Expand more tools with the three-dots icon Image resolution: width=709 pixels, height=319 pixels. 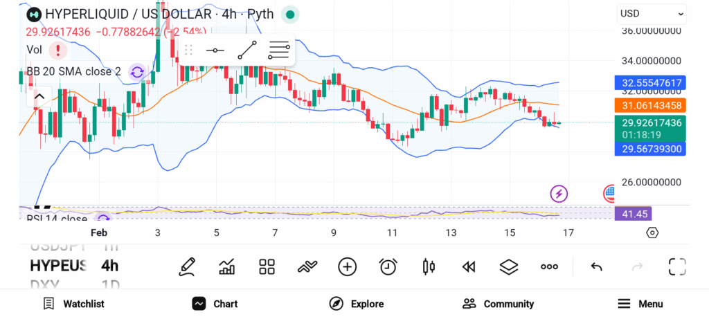click(549, 266)
